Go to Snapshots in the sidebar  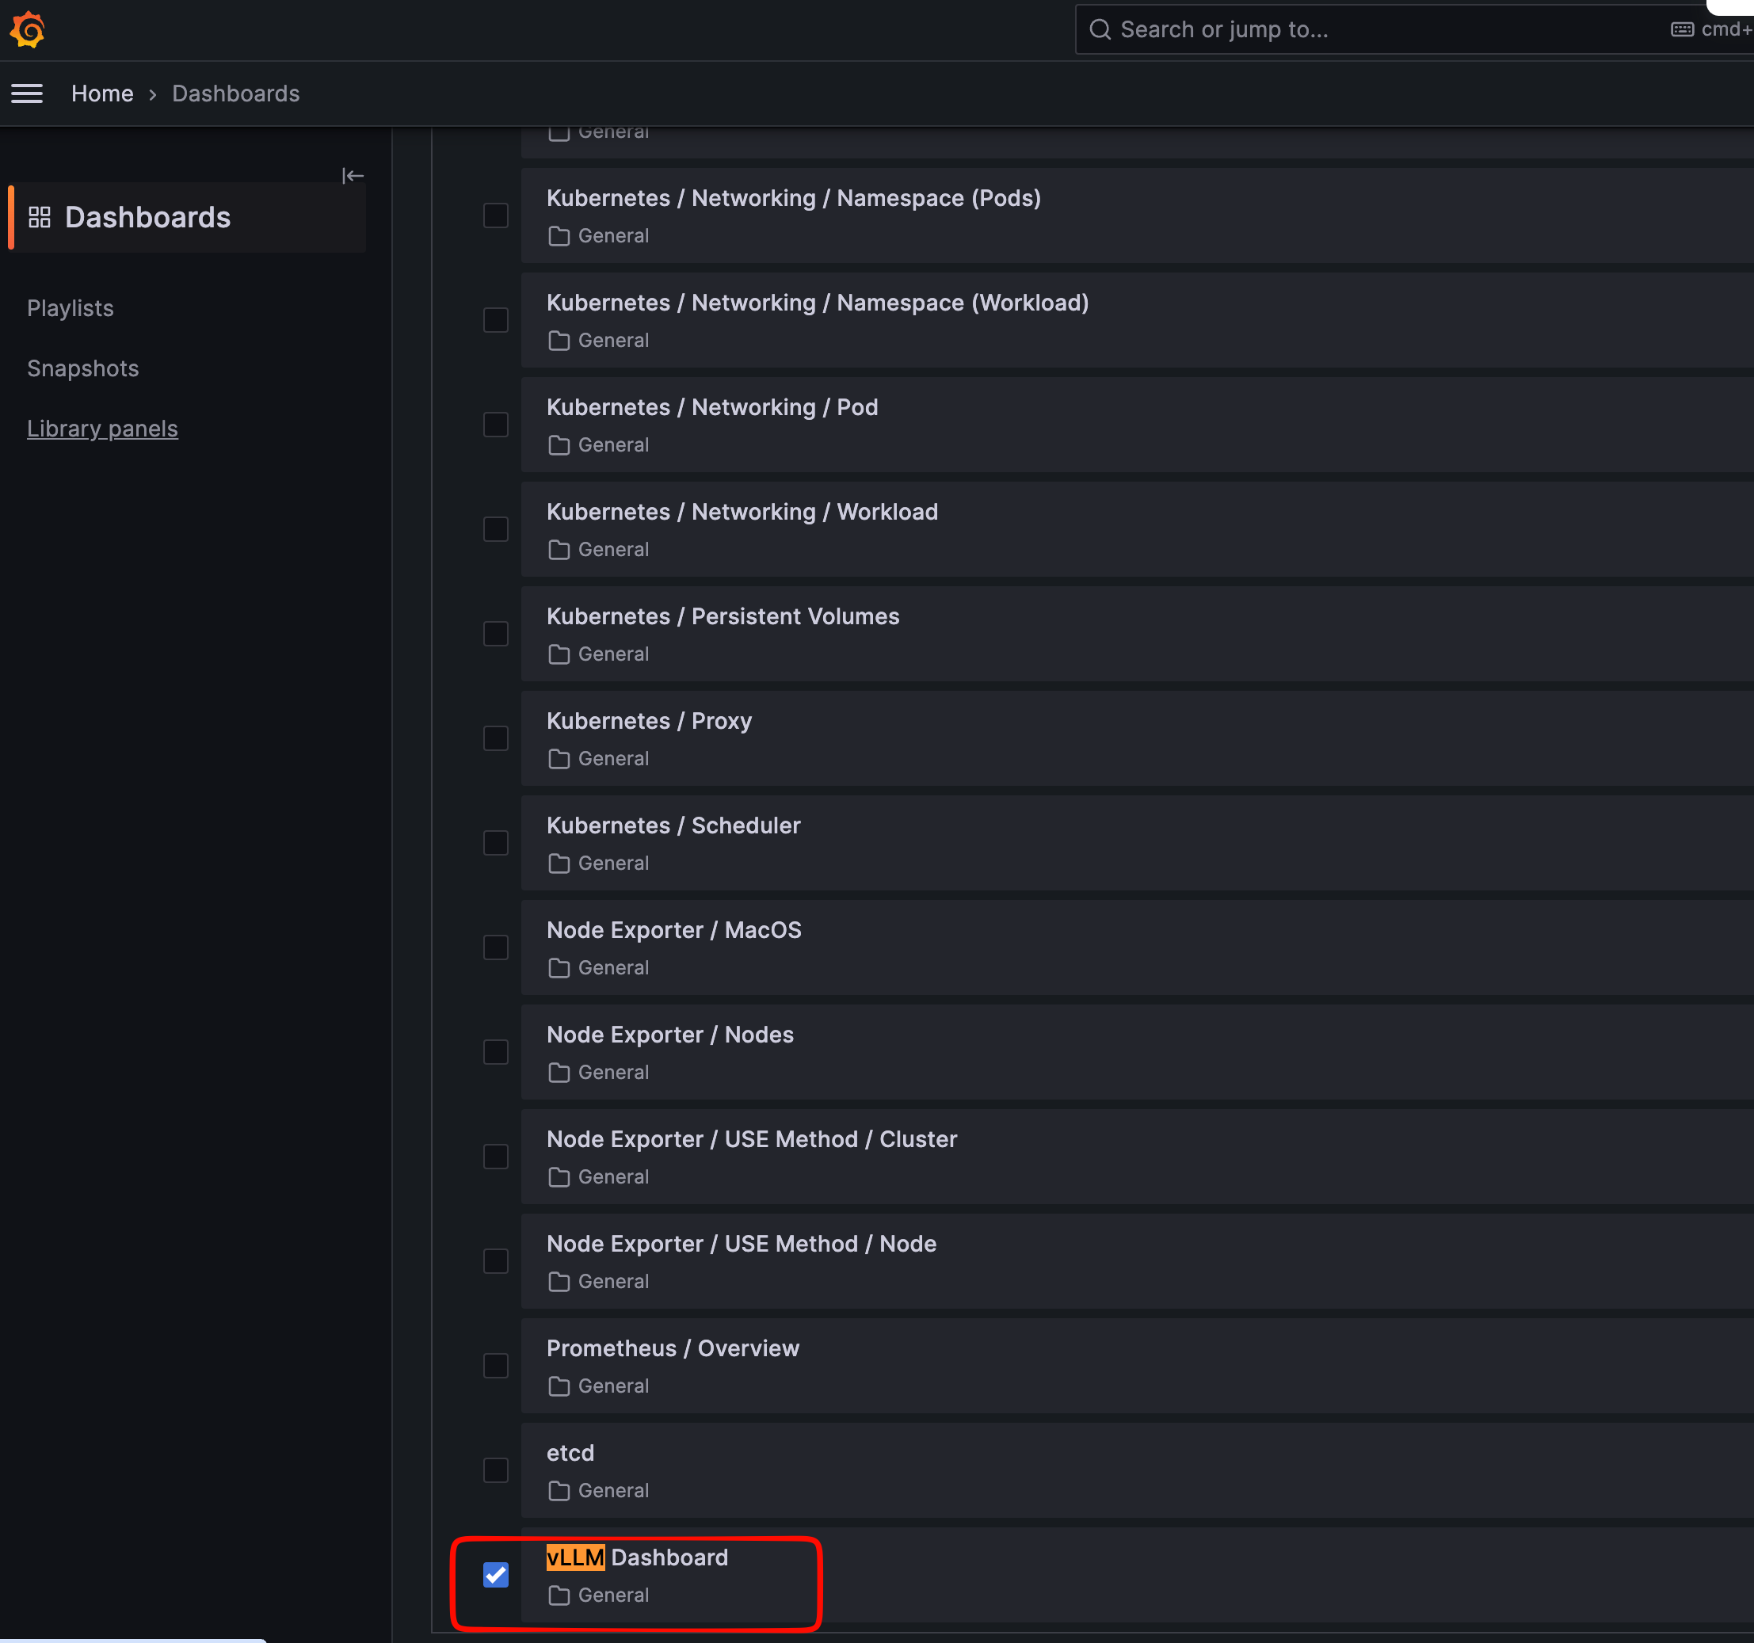click(x=83, y=368)
